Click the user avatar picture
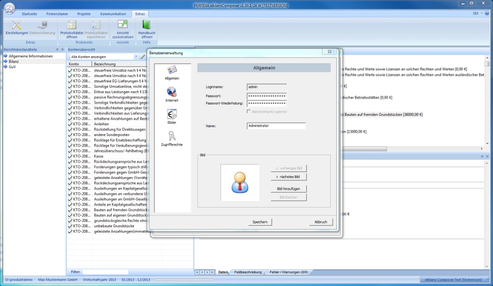 coord(240,182)
